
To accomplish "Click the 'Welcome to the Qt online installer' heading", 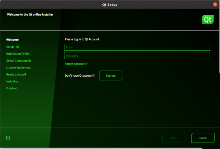I will tap(30, 14).
